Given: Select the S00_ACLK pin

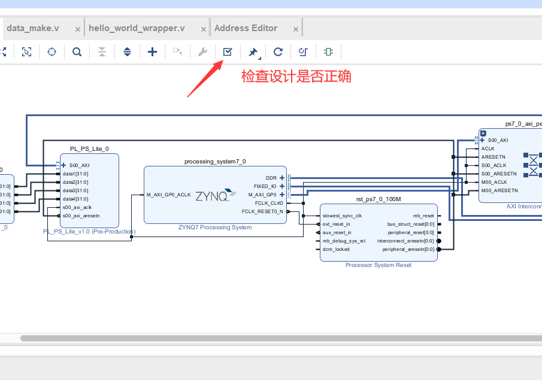Looking at the screenshot, I should tap(493, 165).
